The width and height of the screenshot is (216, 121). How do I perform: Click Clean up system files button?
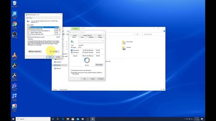(35, 51)
